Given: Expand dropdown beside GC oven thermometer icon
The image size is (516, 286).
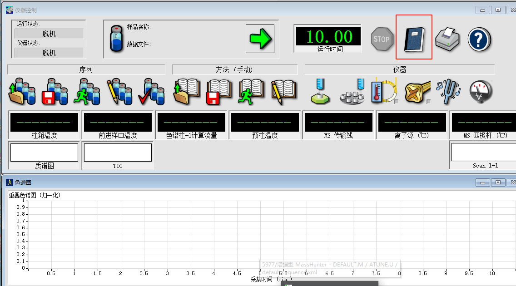Looking at the screenshot, I should pyautogui.click(x=396, y=102).
